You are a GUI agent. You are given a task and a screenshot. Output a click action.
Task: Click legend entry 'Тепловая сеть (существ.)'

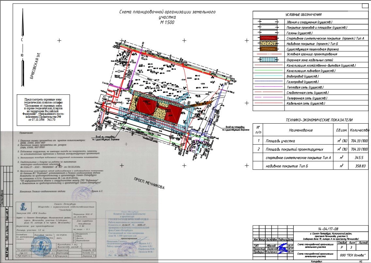[x=305, y=87]
